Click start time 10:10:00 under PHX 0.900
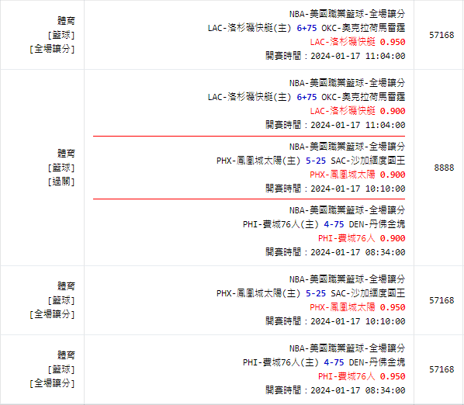The height and width of the screenshot is (405, 464). [x=386, y=189]
